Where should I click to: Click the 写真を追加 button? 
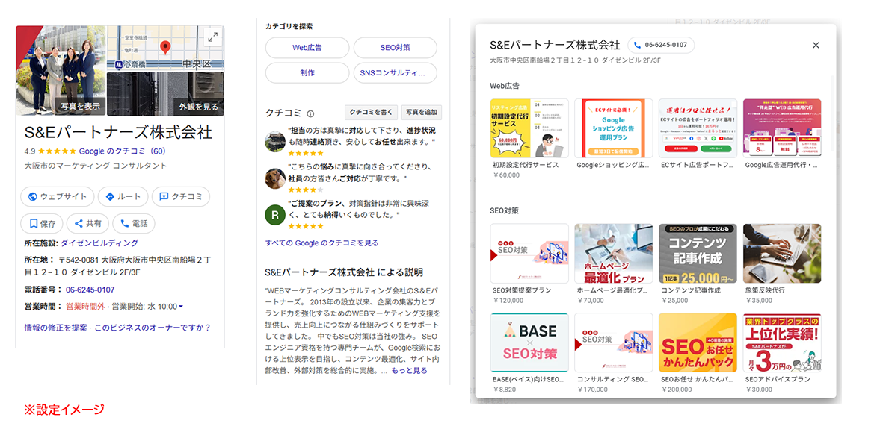(x=421, y=113)
